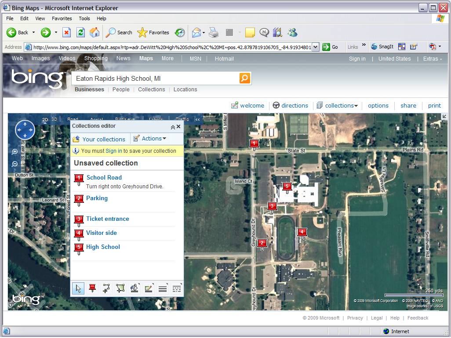Click Sign in link in yellow notice

113,151
